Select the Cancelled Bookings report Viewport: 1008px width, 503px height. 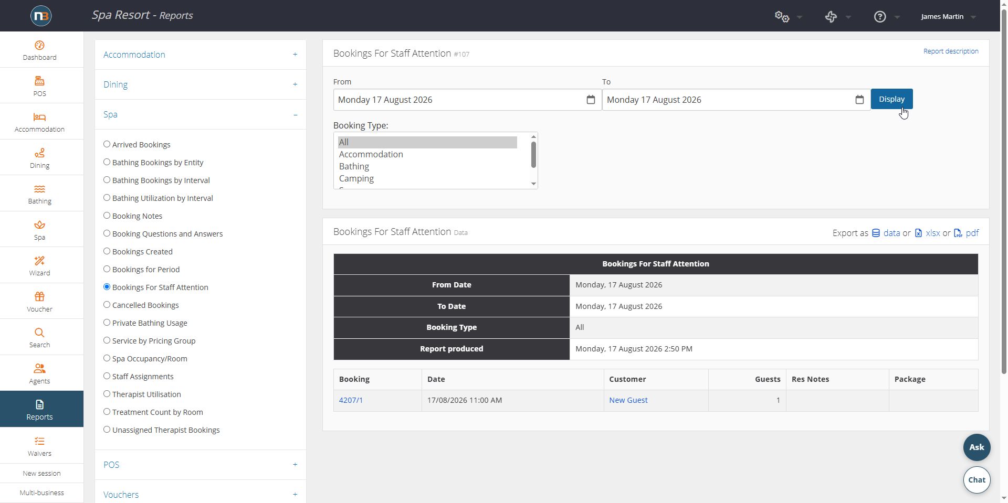(x=107, y=305)
